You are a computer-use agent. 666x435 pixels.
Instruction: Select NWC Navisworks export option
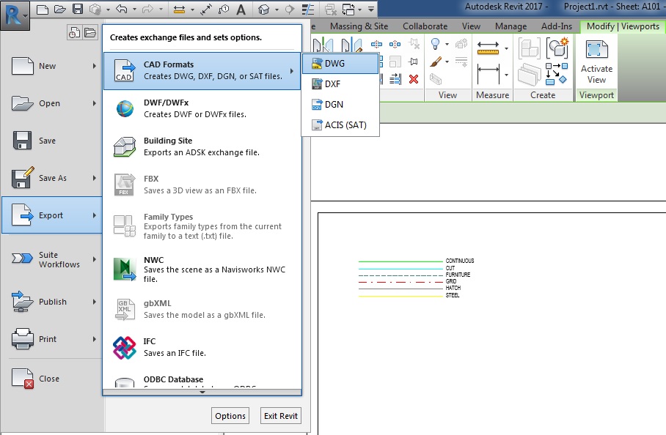click(x=202, y=269)
